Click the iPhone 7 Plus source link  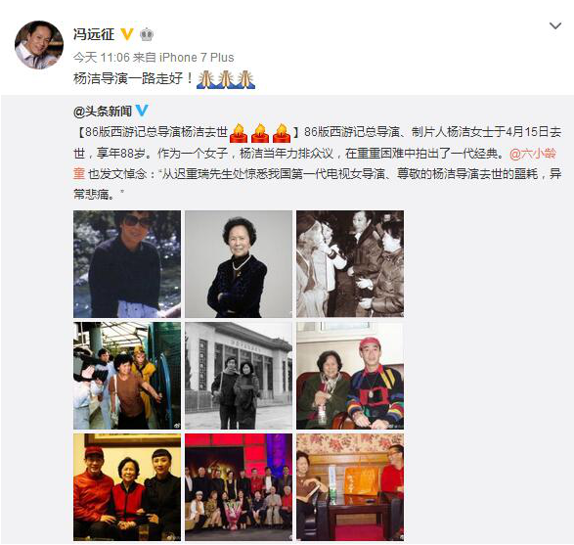pyautogui.click(x=197, y=58)
